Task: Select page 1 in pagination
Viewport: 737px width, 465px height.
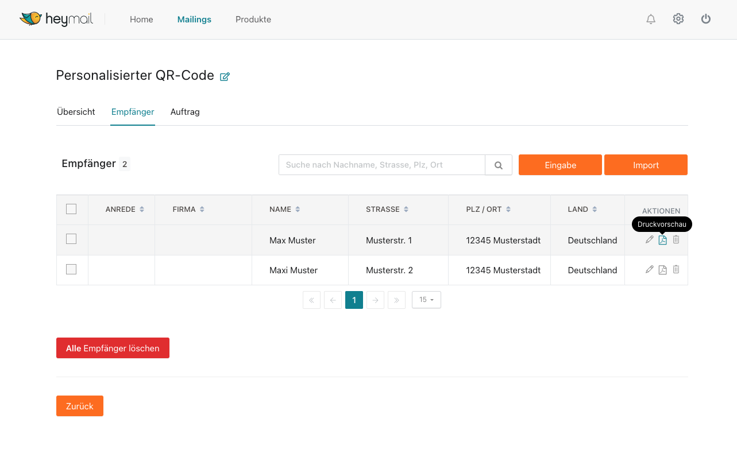Action: tap(354, 300)
